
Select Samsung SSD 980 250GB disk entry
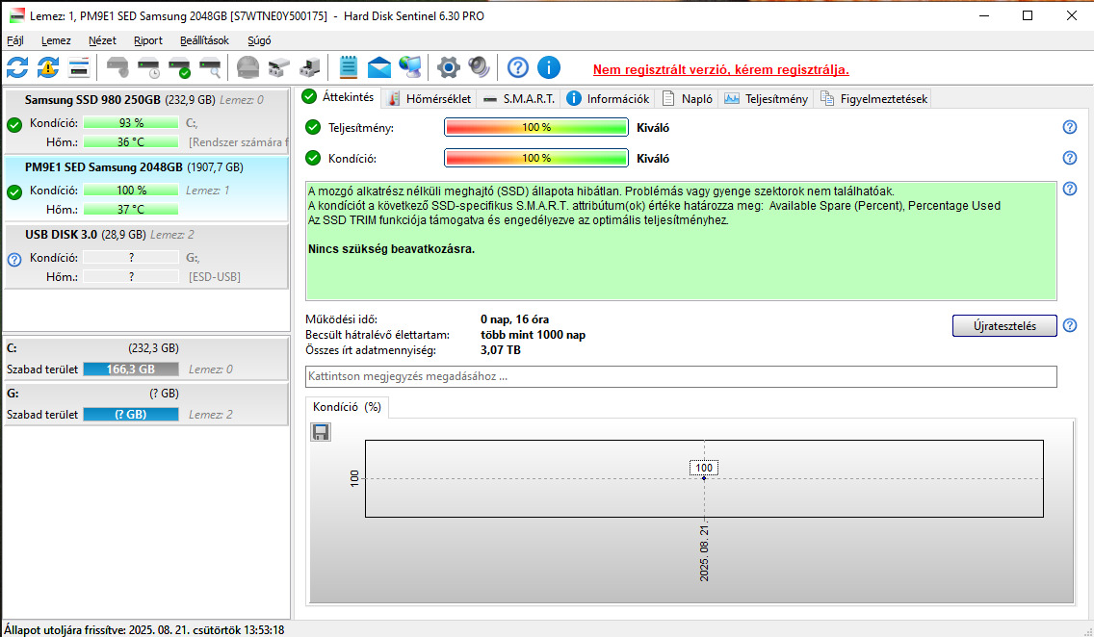146,120
